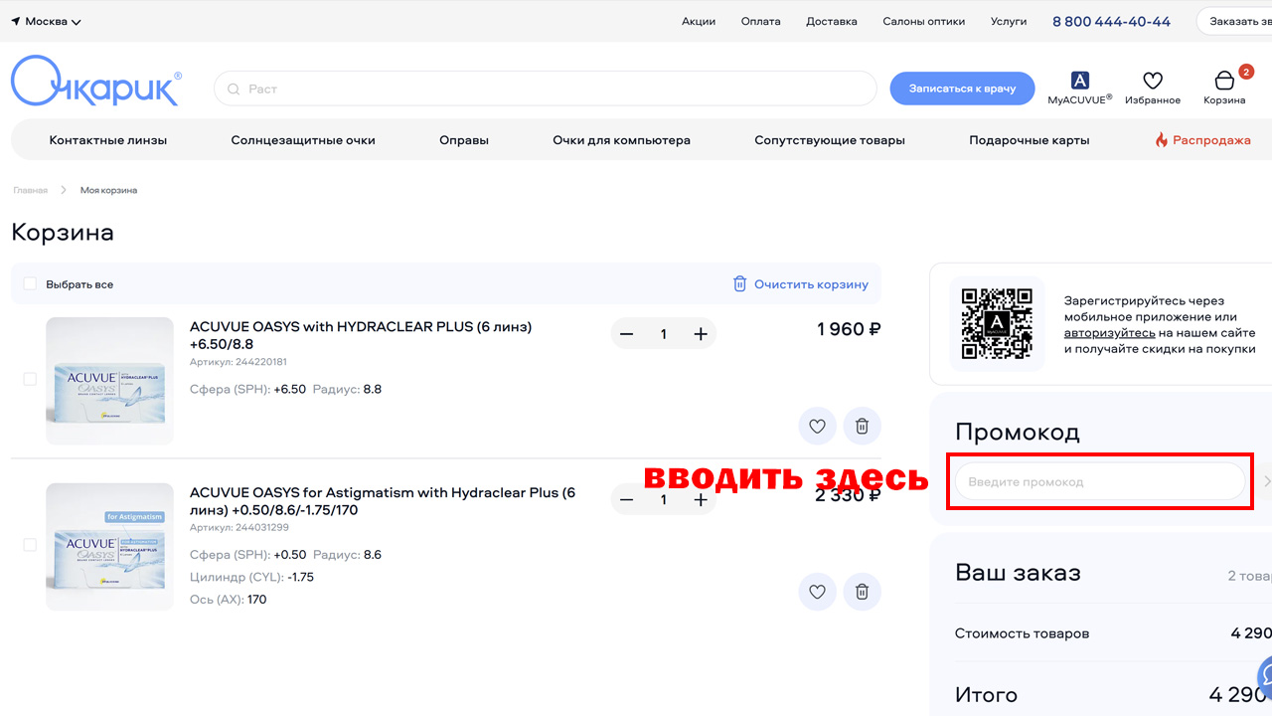Call phone number 8 800 444-40-44
This screenshot has width=1272, height=716.
tap(1111, 21)
